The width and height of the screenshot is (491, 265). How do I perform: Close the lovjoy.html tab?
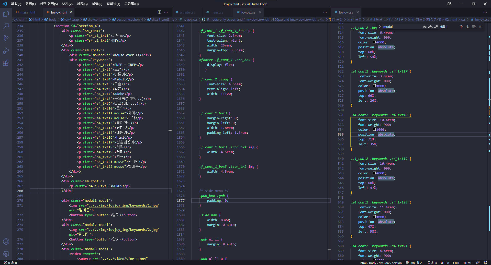(71, 12)
